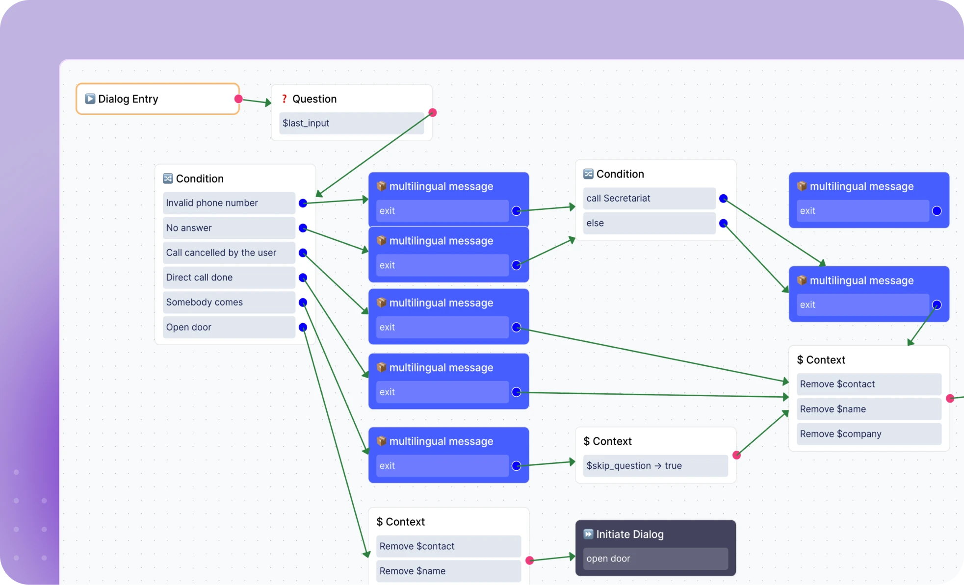Click the No answer condition row
964x585 pixels.
pos(229,228)
